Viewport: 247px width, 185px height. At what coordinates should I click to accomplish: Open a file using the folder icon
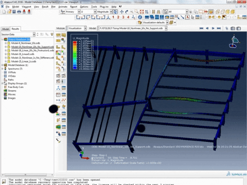tap(9, 12)
